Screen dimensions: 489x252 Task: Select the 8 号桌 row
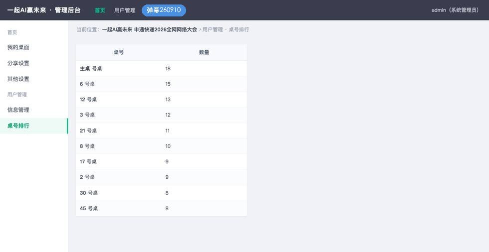point(161,146)
